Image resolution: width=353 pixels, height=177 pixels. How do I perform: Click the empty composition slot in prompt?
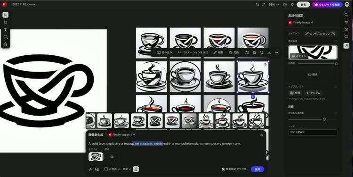pyautogui.click(x=112, y=157)
